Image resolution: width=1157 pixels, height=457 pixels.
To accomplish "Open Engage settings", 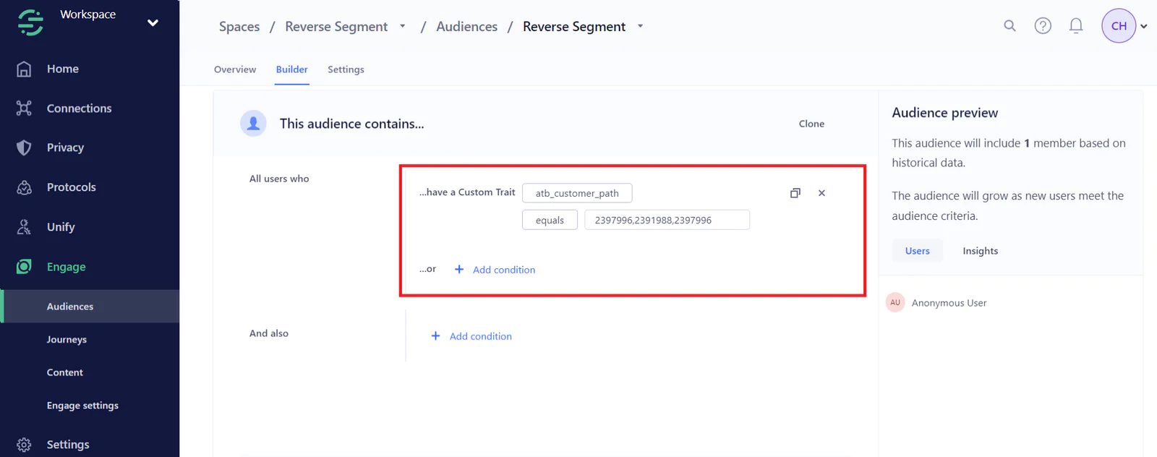I will (82, 406).
